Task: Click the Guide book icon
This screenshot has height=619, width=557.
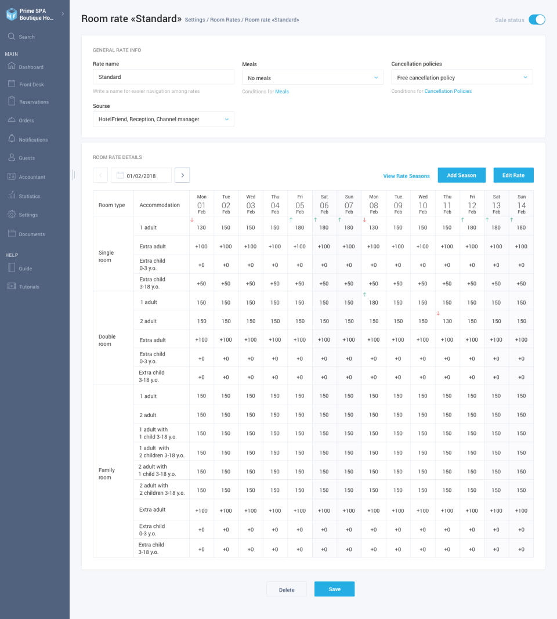Action: [12, 267]
